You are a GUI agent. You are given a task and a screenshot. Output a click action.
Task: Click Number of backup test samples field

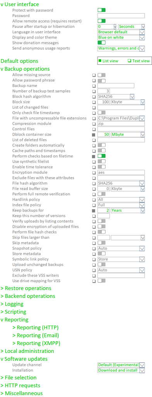pos(104,91)
